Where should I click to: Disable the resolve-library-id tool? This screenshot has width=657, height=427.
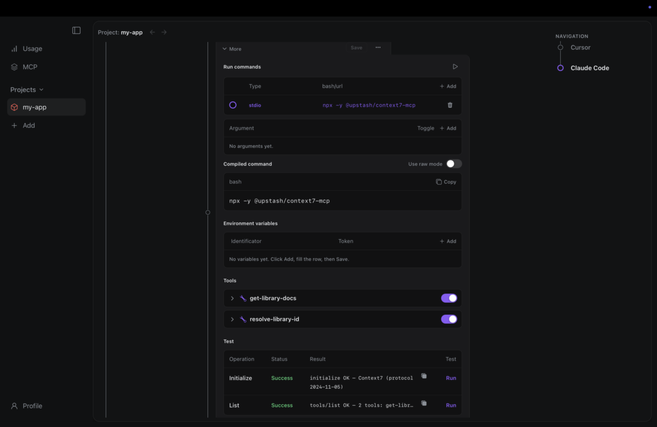(449, 319)
